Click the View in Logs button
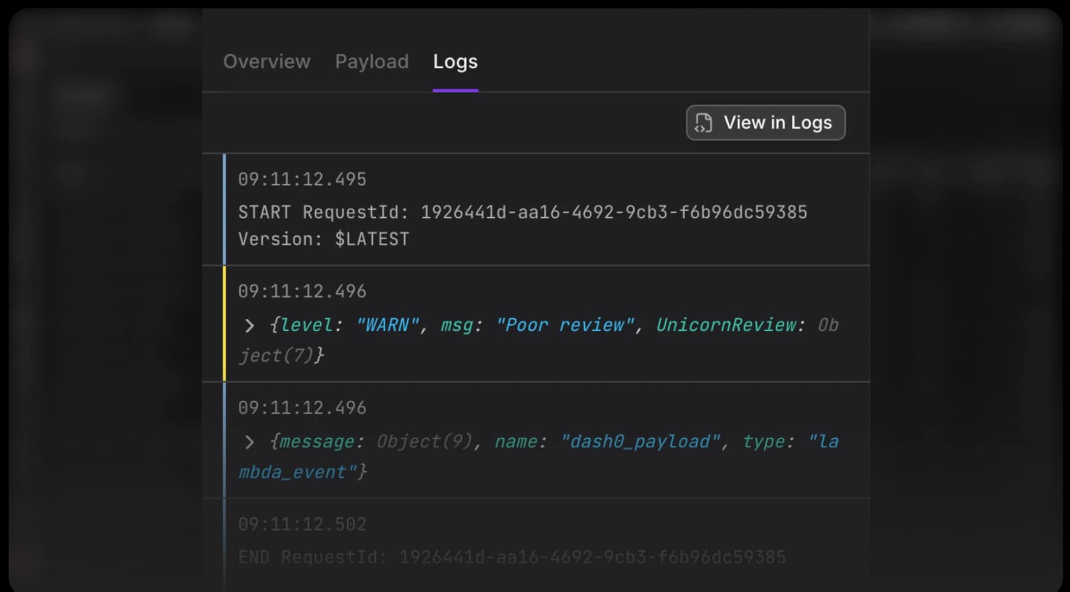Viewport: 1070px width, 592px height. [x=765, y=123]
